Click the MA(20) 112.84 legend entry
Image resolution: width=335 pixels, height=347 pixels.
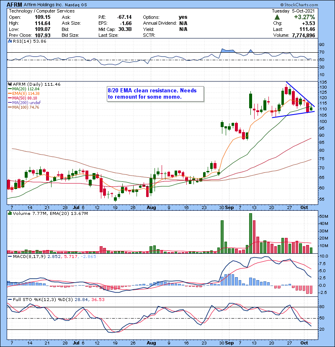(24, 89)
